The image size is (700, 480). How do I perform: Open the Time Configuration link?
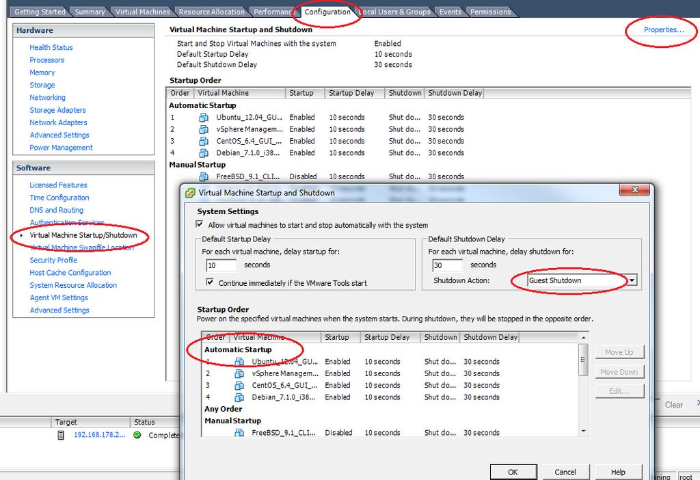(x=59, y=198)
